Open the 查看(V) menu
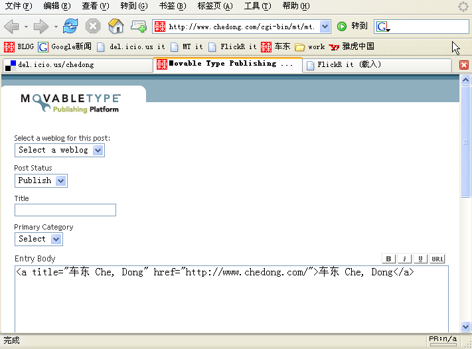The width and height of the screenshot is (472, 349). (96, 6)
